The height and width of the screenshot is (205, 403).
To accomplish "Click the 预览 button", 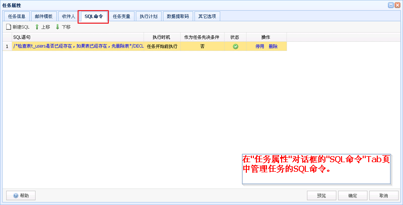I will (321, 195).
